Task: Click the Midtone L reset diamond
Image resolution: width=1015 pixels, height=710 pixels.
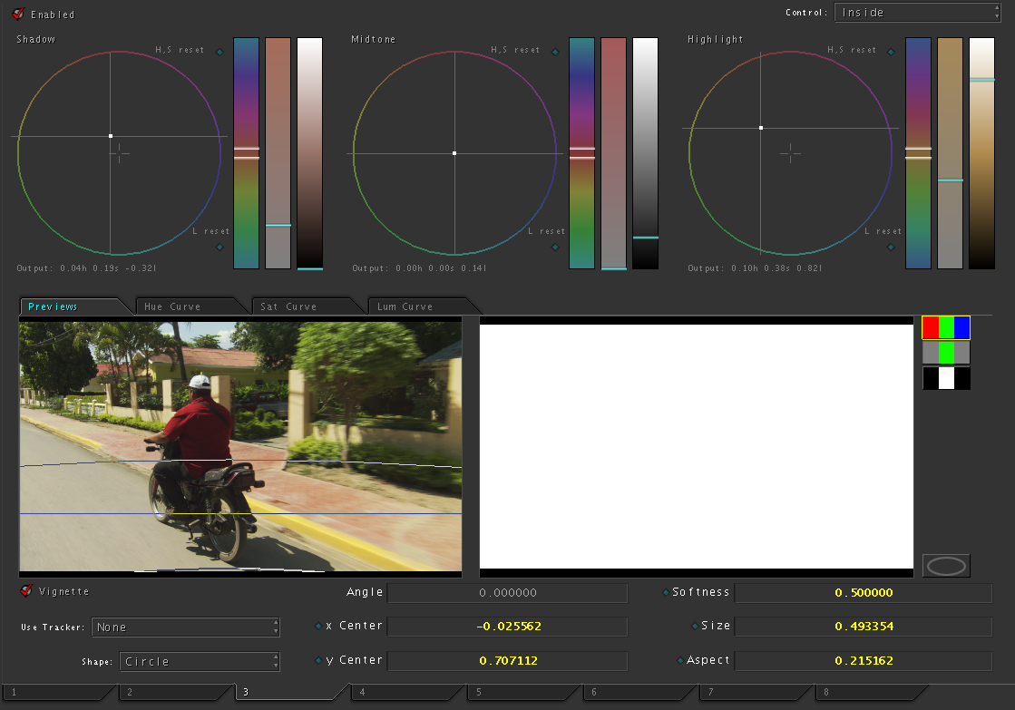Action: coord(555,246)
